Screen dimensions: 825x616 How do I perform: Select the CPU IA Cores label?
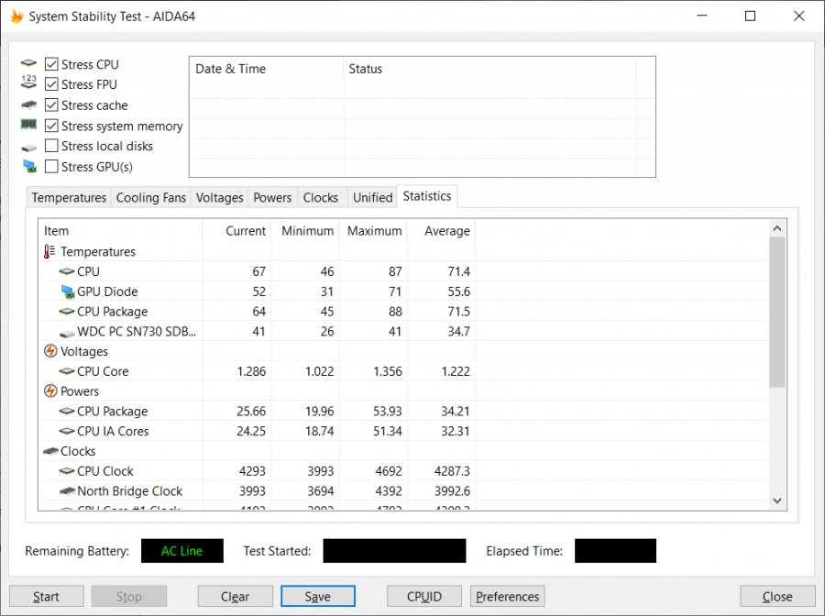click(113, 432)
